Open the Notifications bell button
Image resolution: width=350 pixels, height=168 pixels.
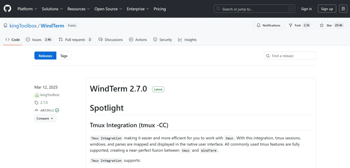(268, 25)
